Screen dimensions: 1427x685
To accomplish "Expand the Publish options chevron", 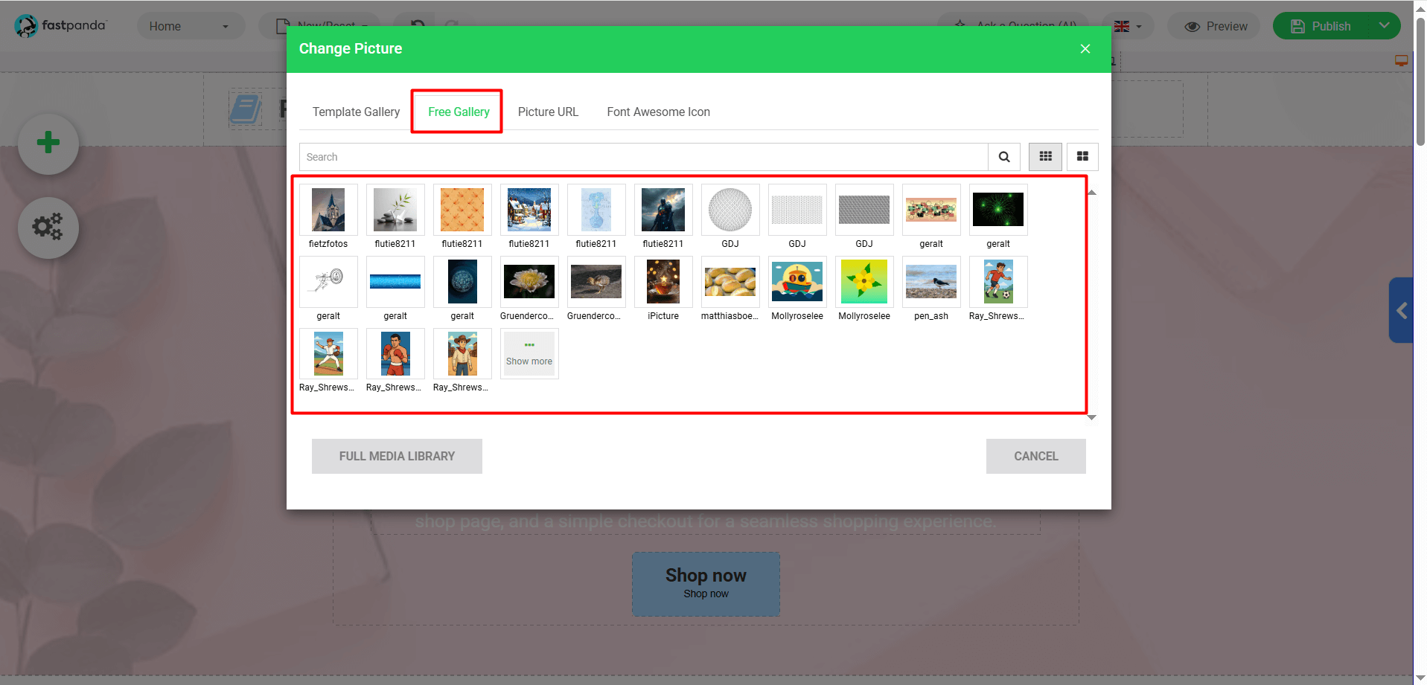I will (1385, 25).
